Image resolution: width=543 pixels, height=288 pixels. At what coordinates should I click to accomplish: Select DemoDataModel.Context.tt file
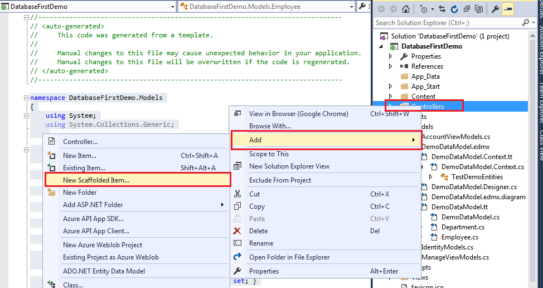pos(472,157)
